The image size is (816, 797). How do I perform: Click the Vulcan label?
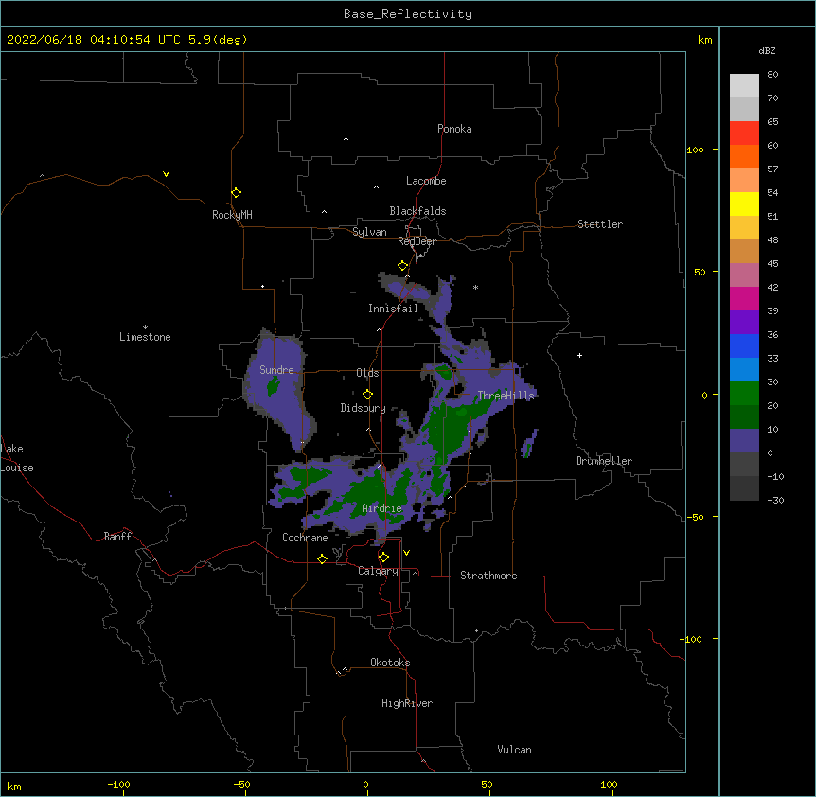coord(514,750)
